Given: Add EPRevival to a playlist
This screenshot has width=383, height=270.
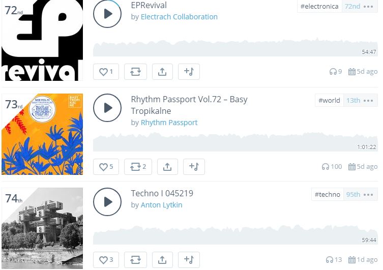Looking at the screenshot, I should (189, 72).
